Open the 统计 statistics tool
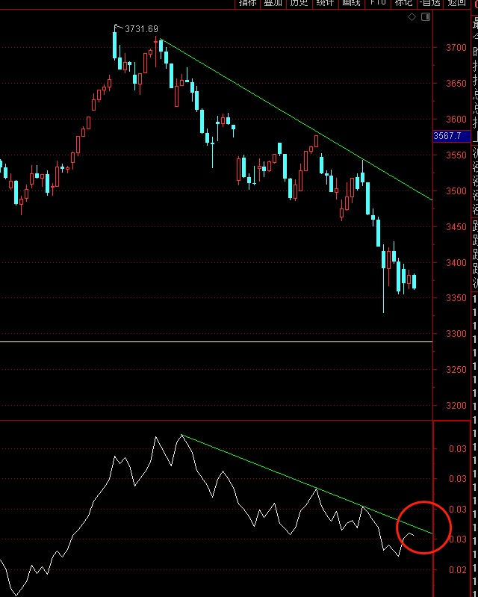Image resolution: width=478 pixels, height=597 pixels. (x=325, y=3)
